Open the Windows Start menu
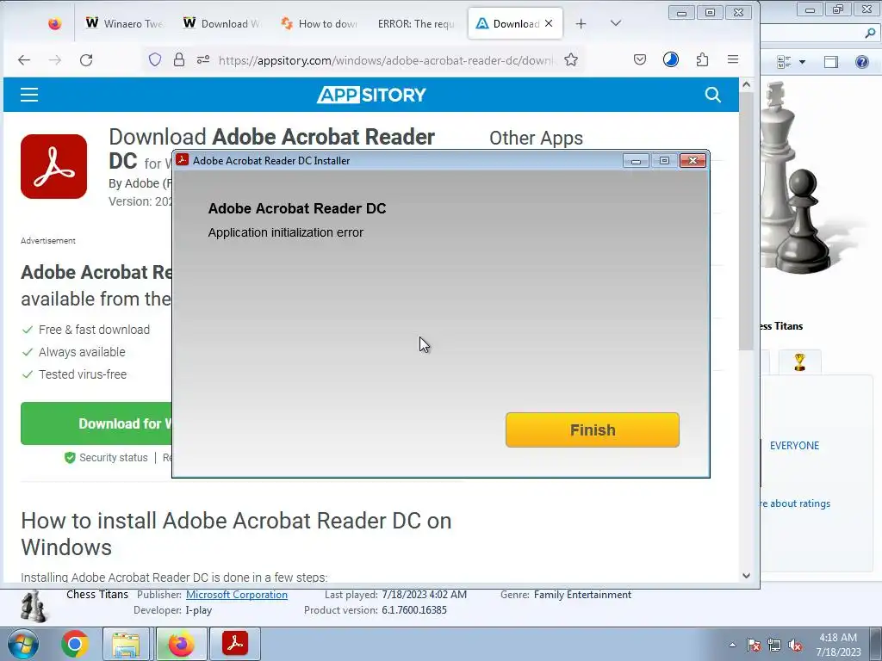This screenshot has width=882, height=661. point(22,644)
